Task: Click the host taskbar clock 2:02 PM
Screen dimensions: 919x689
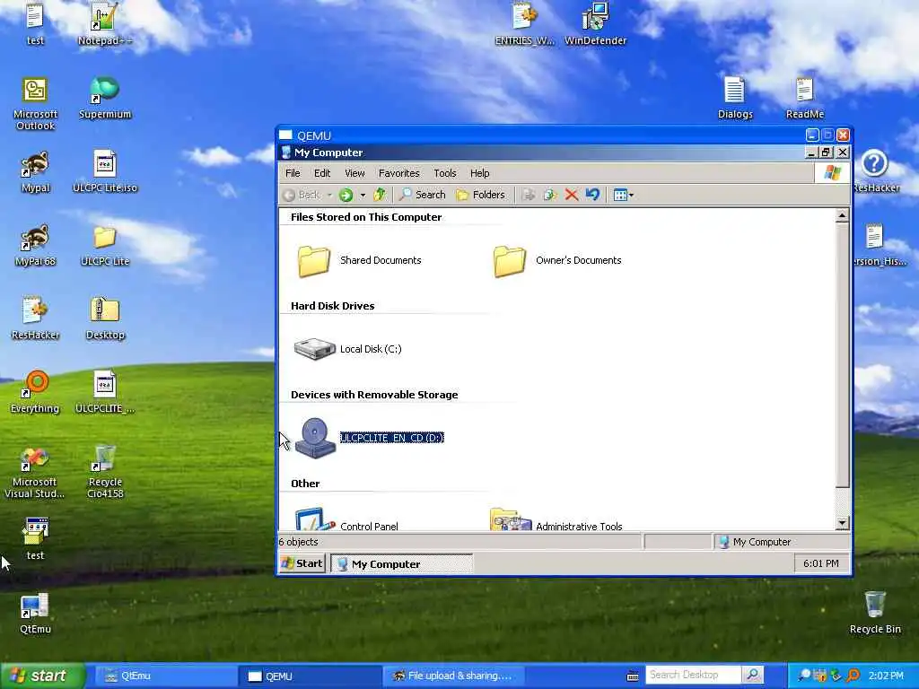Action: [x=886, y=676]
